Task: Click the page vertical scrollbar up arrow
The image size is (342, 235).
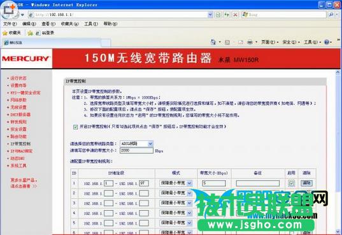Action: tap(338, 73)
